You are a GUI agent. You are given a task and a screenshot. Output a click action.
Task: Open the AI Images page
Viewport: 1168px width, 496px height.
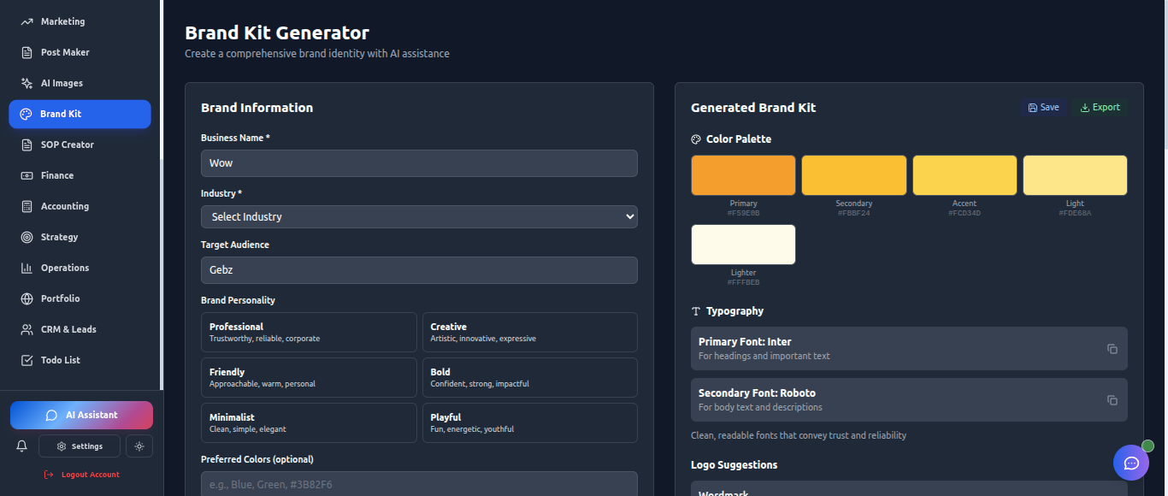coord(80,83)
